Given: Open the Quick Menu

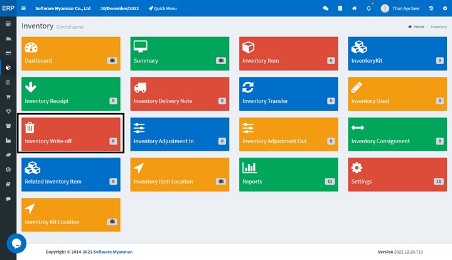Looking at the screenshot, I should (163, 8).
